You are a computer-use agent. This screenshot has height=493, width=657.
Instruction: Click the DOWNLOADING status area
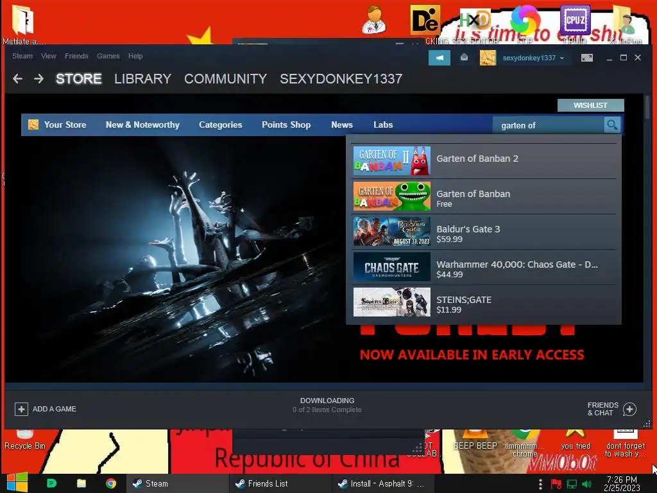[x=327, y=405]
